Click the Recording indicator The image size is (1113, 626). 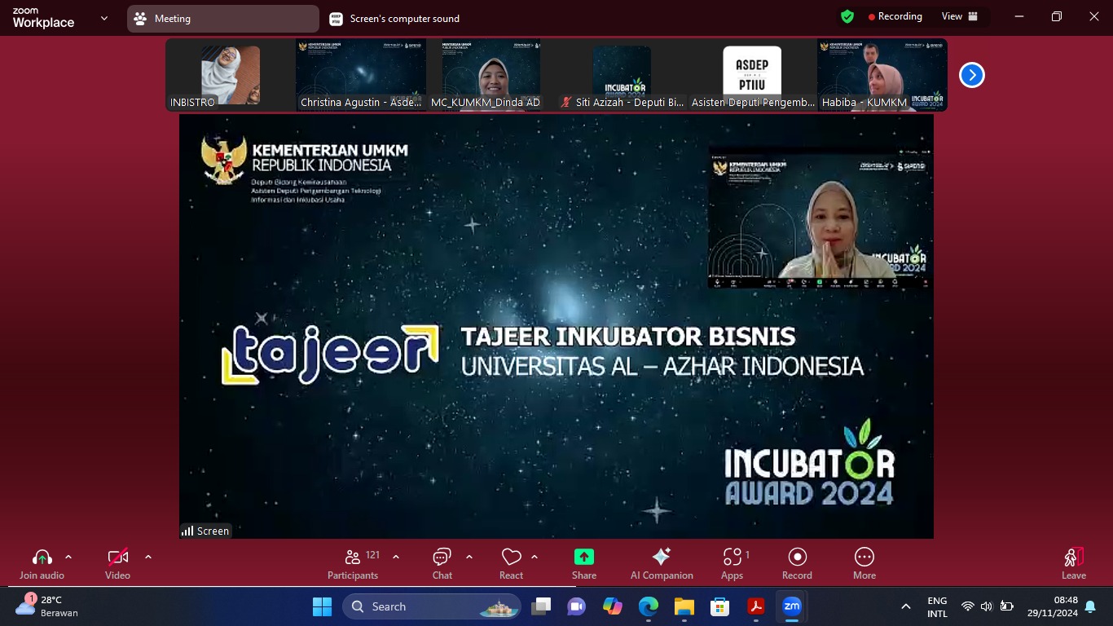click(895, 16)
